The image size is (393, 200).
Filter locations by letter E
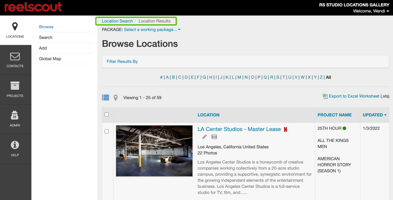pos(192,77)
